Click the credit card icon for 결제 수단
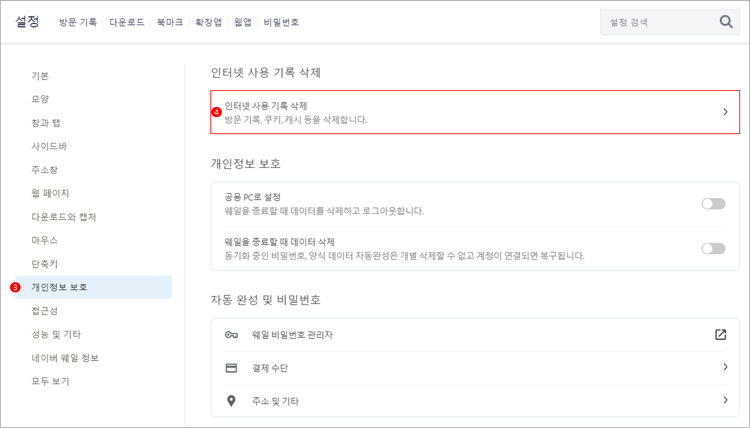Viewport: 750px width, 428px height. (231, 368)
